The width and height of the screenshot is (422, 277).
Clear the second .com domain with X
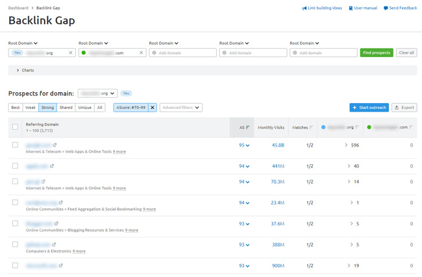coord(141,53)
